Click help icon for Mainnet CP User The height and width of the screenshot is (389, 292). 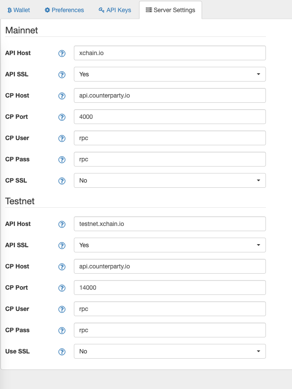[62, 138]
